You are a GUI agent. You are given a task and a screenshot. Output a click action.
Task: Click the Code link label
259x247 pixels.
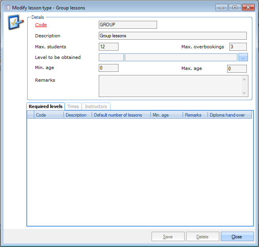pos(41,25)
